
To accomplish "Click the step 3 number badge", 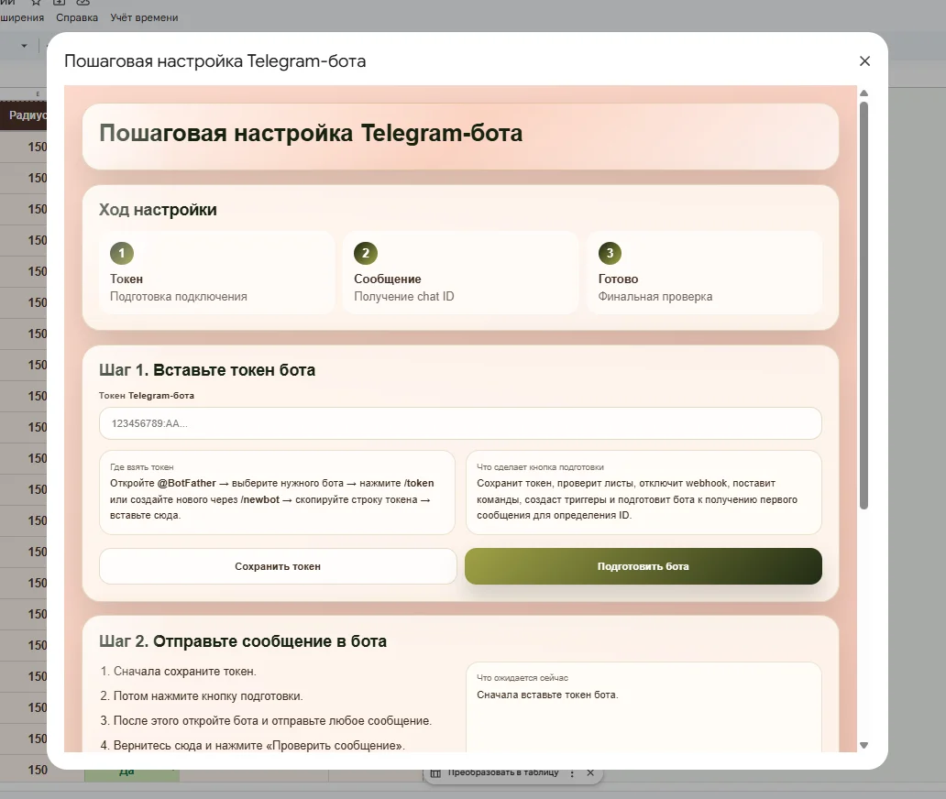I will coord(610,253).
